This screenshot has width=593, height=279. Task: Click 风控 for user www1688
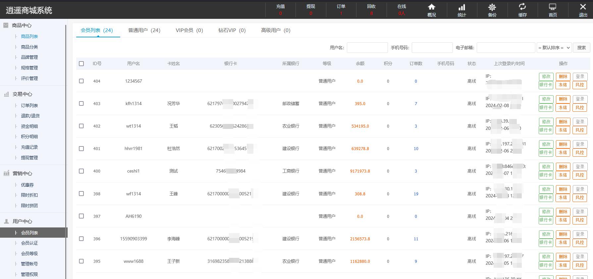pyautogui.click(x=580, y=265)
